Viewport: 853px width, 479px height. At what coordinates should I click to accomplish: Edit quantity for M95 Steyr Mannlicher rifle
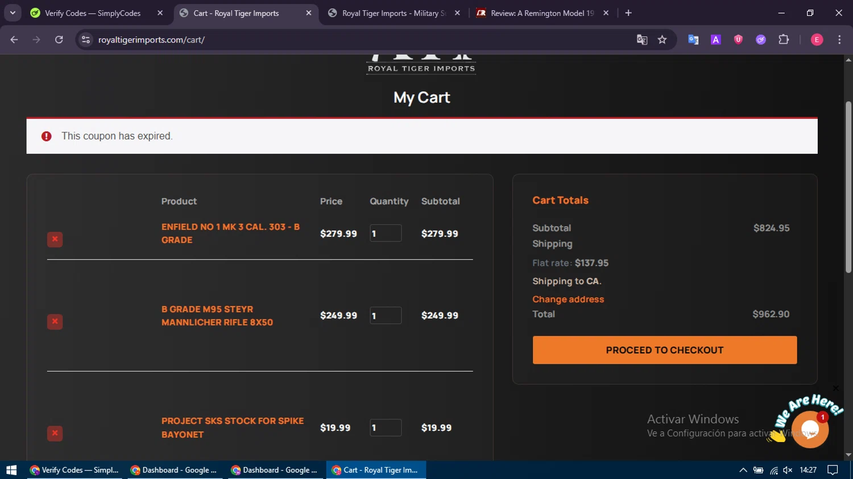pyautogui.click(x=386, y=315)
